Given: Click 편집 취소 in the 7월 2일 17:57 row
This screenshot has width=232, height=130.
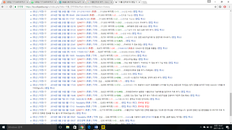Looking at the screenshot, I should [141, 19].
